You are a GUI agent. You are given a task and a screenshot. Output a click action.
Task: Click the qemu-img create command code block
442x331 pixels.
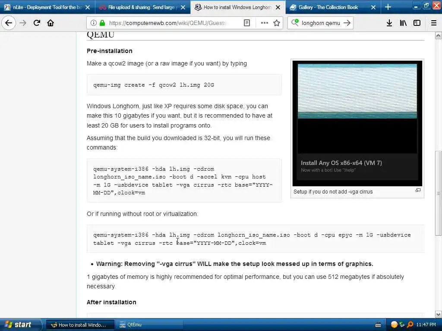tap(184, 85)
